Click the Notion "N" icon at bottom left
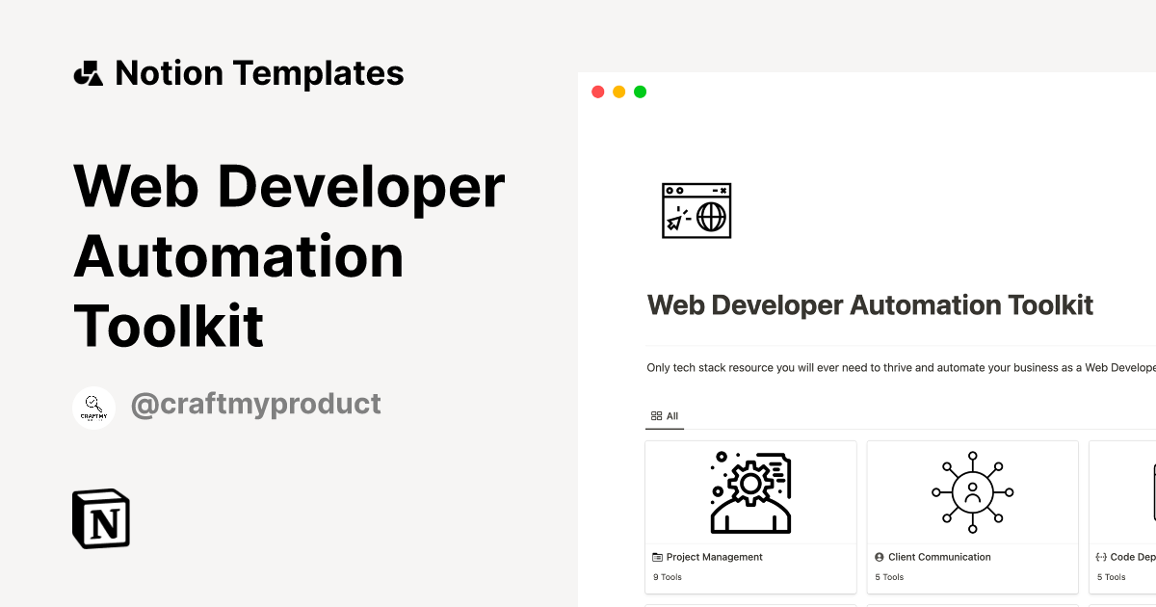The height and width of the screenshot is (607, 1156). [100, 518]
